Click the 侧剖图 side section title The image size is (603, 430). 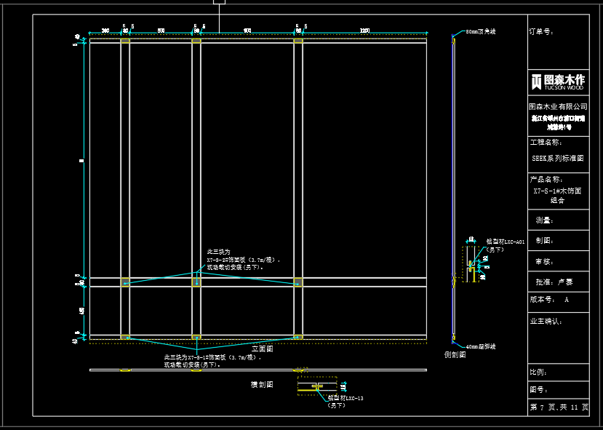(455, 355)
